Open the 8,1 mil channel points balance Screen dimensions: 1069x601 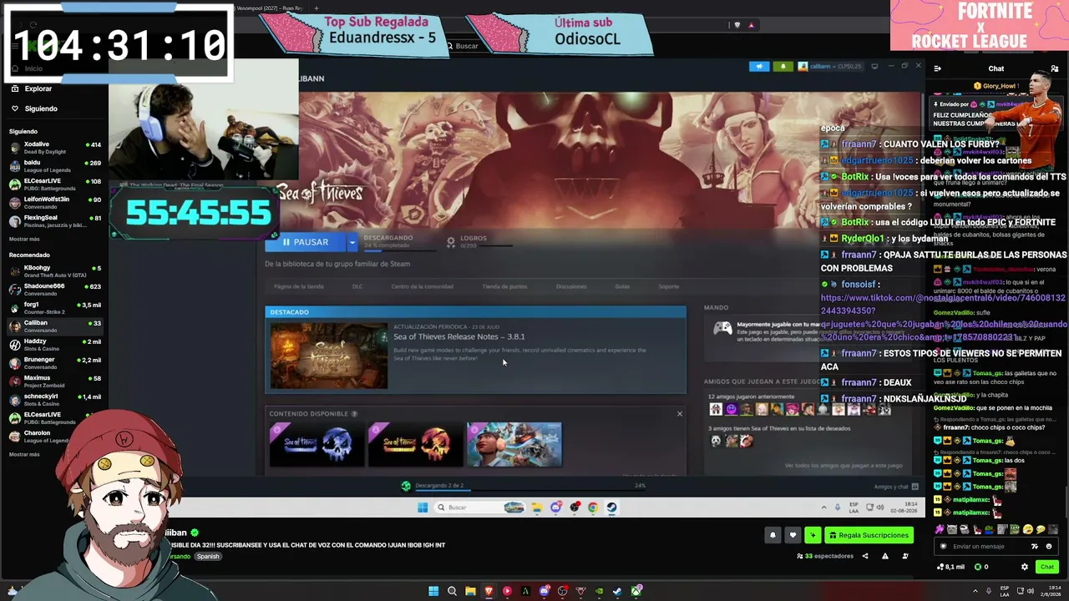click(x=951, y=568)
